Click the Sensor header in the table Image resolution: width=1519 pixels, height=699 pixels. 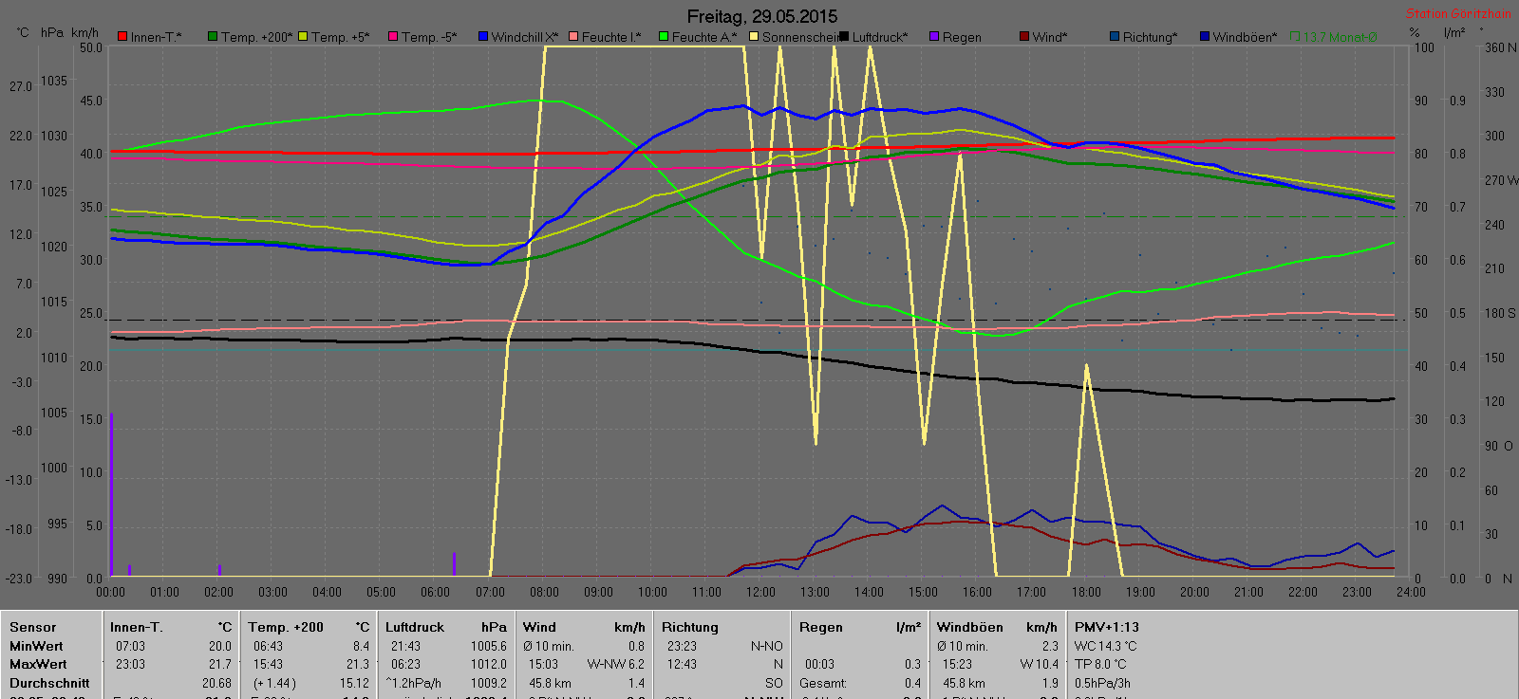(32, 627)
